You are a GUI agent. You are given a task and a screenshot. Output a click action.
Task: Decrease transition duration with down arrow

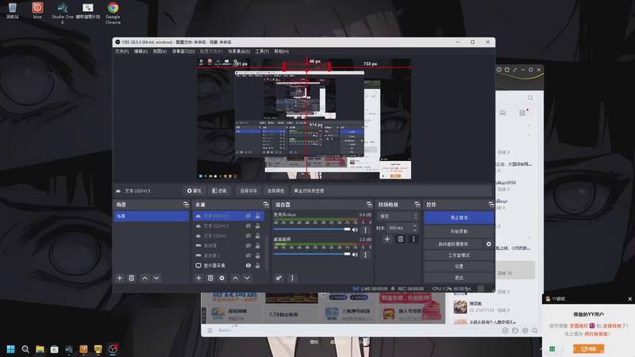click(414, 230)
